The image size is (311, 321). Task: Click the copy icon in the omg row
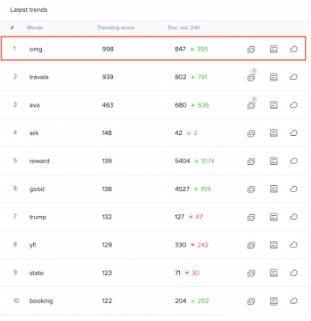pyautogui.click(x=251, y=49)
